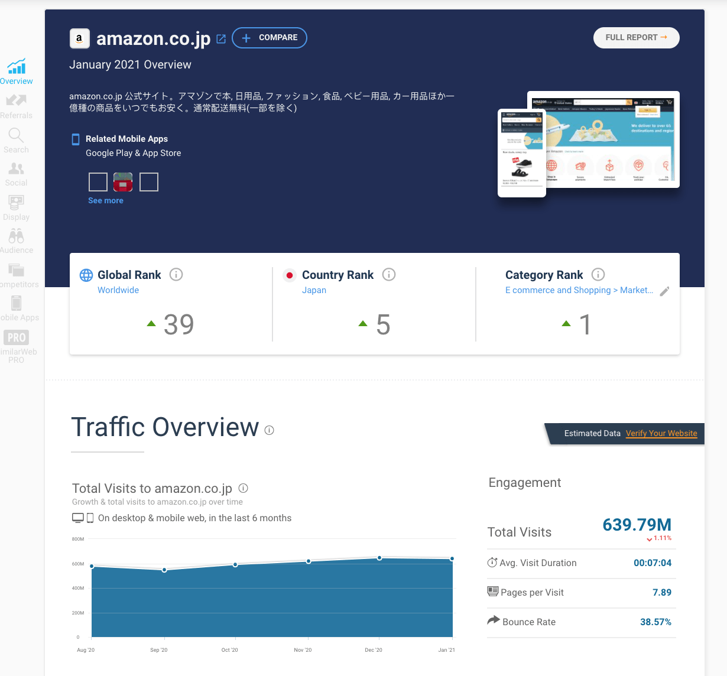727x676 pixels.
Task: Click the Estimated Data label
Action: [x=592, y=433]
